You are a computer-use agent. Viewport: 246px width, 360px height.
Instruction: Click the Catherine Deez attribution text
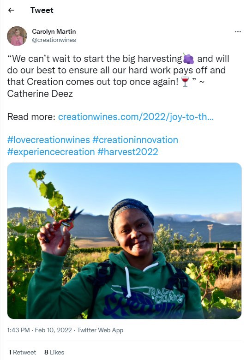pyautogui.click(x=40, y=94)
